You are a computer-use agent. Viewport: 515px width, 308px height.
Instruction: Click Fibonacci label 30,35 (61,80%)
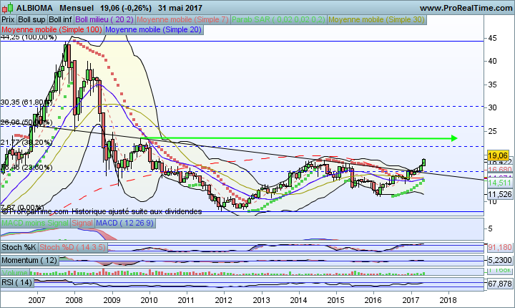click(x=26, y=102)
